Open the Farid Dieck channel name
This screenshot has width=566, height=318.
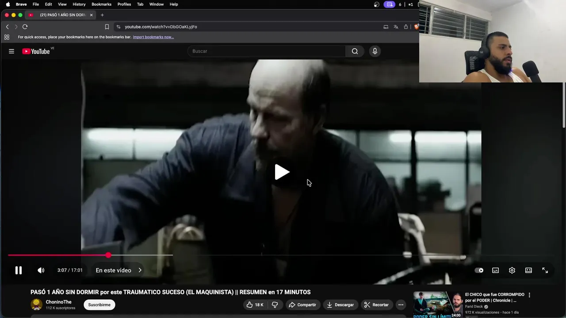point(474,307)
